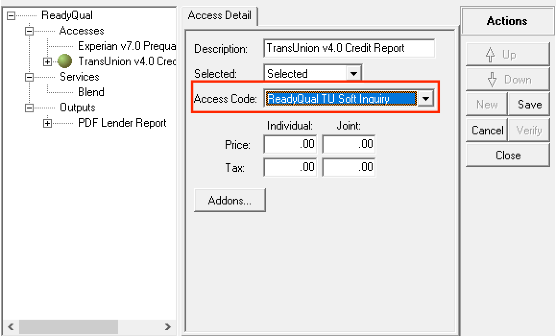Click the Access Code: label
This screenshot has width=556, height=336.
pos(226,98)
